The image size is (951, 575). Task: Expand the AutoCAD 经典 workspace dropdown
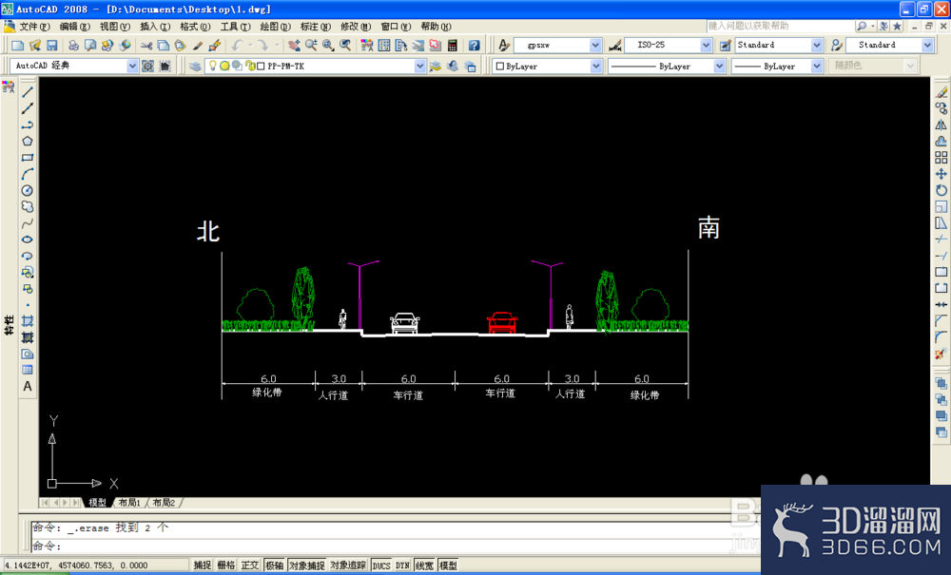coord(132,66)
